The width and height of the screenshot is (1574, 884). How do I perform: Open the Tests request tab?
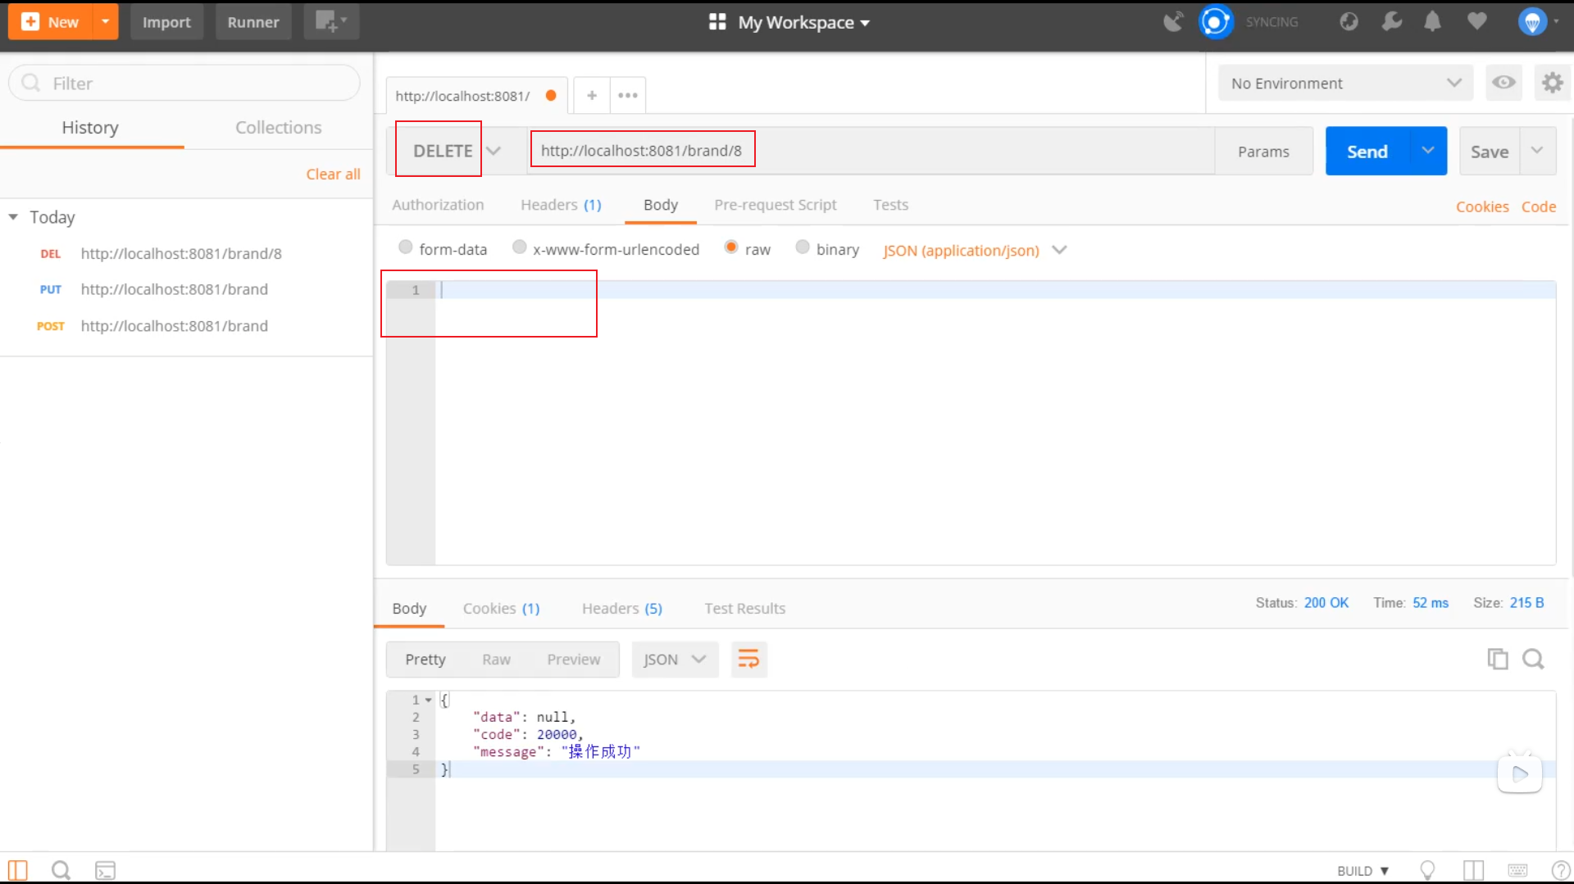point(890,205)
